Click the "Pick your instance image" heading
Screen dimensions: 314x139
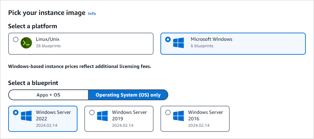[x=47, y=13]
